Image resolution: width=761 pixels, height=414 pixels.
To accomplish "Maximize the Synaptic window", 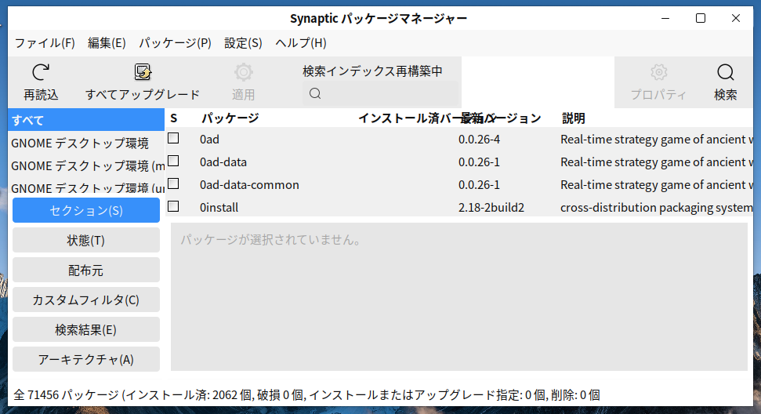I will (701, 19).
